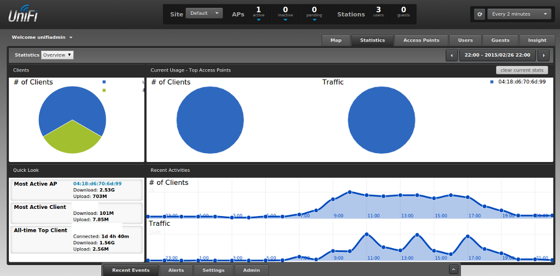Click the All-time Top Client card
Screen dimensions: 560x276
(77, 239)
